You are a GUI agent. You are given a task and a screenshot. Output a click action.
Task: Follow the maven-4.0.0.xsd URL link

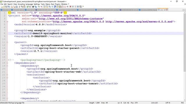pyautogui.click(x=139, y=22)
